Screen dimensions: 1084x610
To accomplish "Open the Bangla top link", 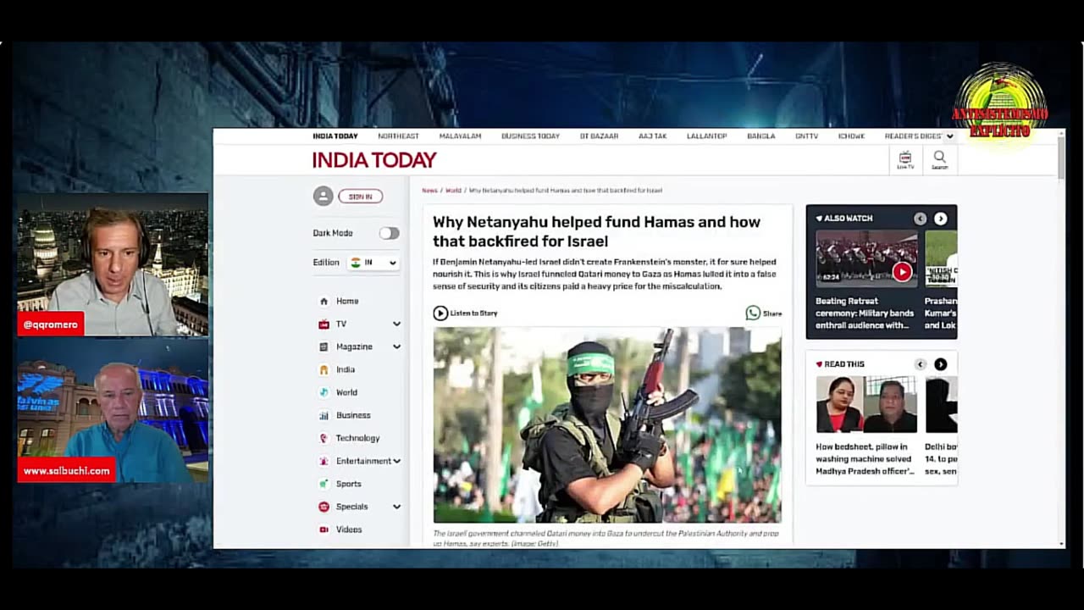I will tap(761, 136).
